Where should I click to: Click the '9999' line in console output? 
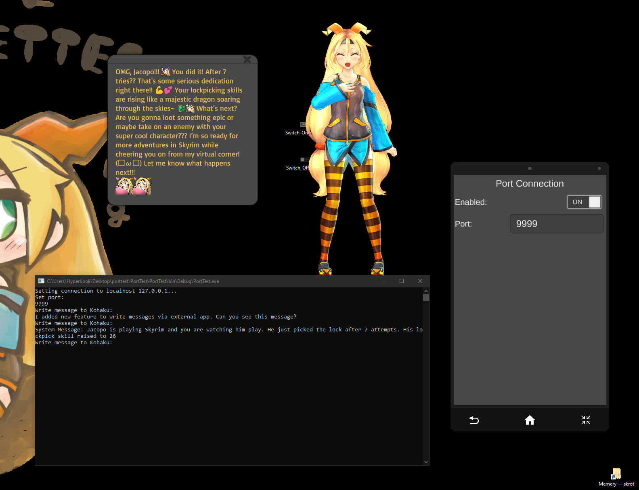[x=42, y=304]
